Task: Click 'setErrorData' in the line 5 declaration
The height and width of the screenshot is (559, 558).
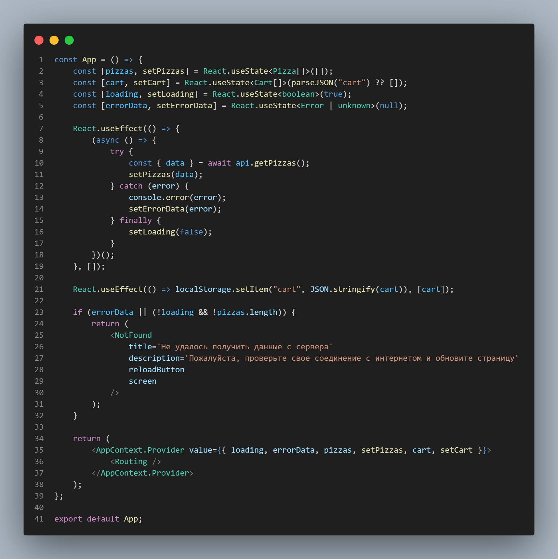Action: (184, 106)
